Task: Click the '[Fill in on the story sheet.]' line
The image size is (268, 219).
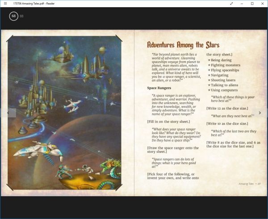Action: pyautogui.click(x=168, y=122)
